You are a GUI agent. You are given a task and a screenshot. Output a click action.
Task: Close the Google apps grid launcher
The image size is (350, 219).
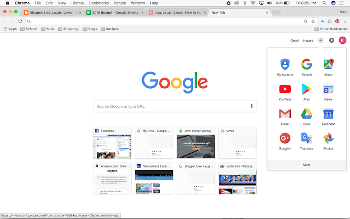(320, 41)
